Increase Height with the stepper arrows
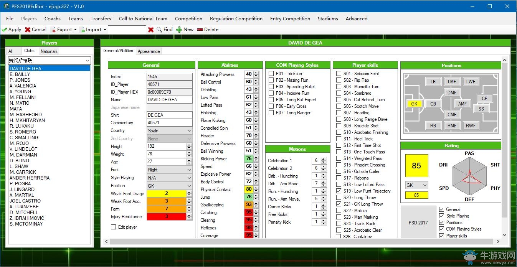517x267 pixels. [x=189, y=145]
